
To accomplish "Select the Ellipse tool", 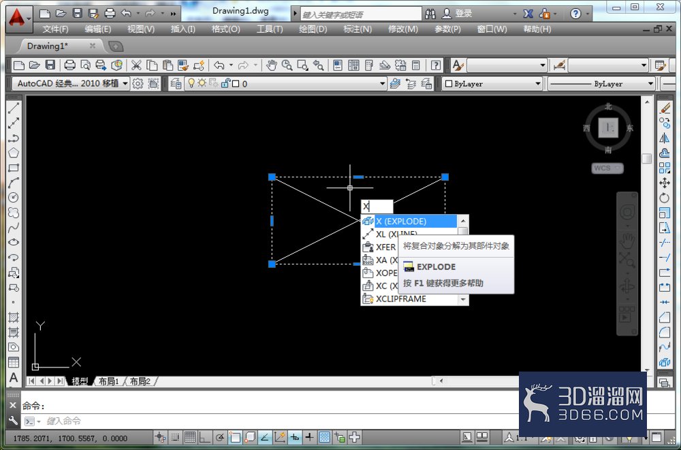I will click(x=14, y=242).
